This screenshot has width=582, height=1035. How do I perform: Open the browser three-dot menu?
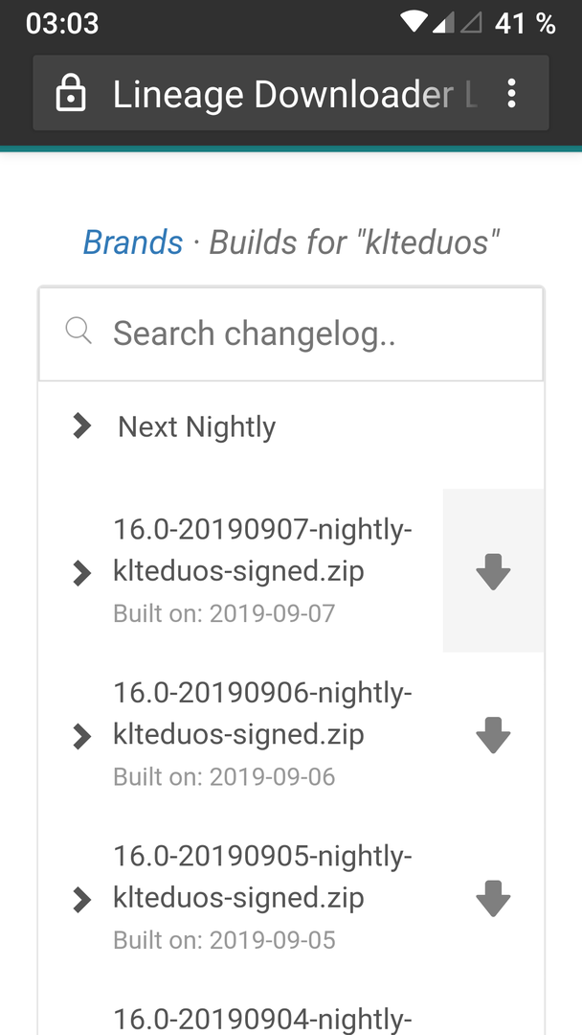[511, 94]
